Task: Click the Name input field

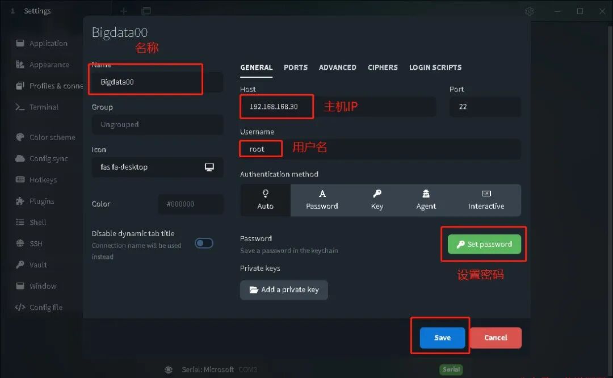Action: (x=158, y=82)
